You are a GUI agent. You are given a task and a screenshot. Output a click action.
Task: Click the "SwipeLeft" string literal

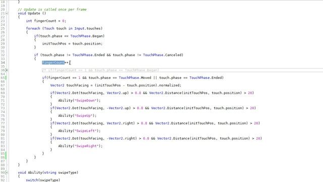point(85,131)
